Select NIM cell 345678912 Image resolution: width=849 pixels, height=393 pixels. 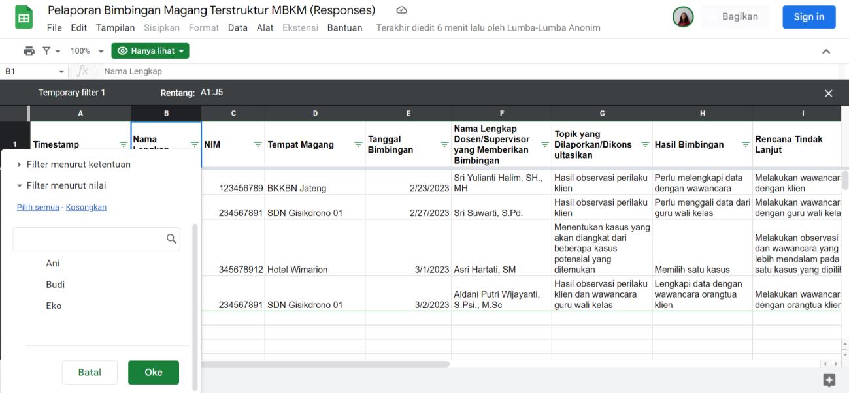coord(233,248)
